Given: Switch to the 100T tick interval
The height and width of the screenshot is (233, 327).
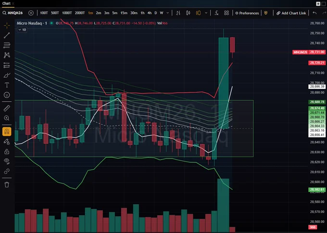Looking at the screenshot, I should (44, 13).
